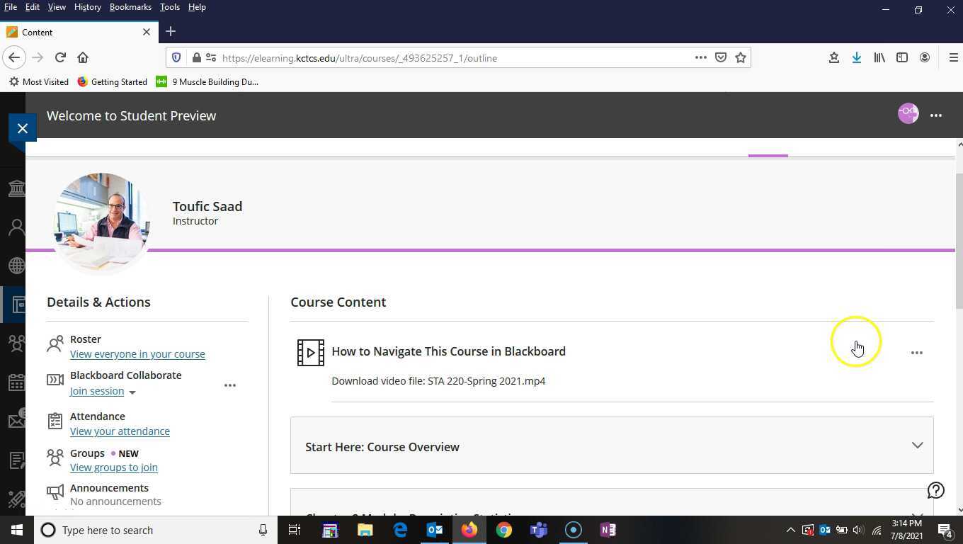Close the Student Preview panel with X
The height and width of the screenshot is (544, 963).
[x=23, y=128]
